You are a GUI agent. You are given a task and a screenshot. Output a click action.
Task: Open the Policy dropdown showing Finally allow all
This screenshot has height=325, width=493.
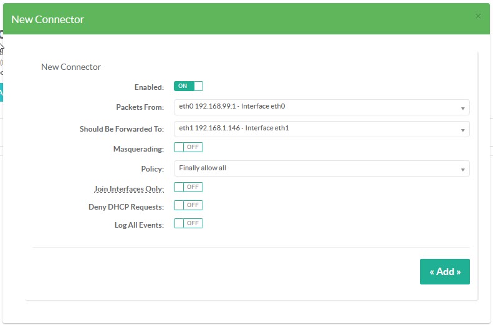point(321,168)
